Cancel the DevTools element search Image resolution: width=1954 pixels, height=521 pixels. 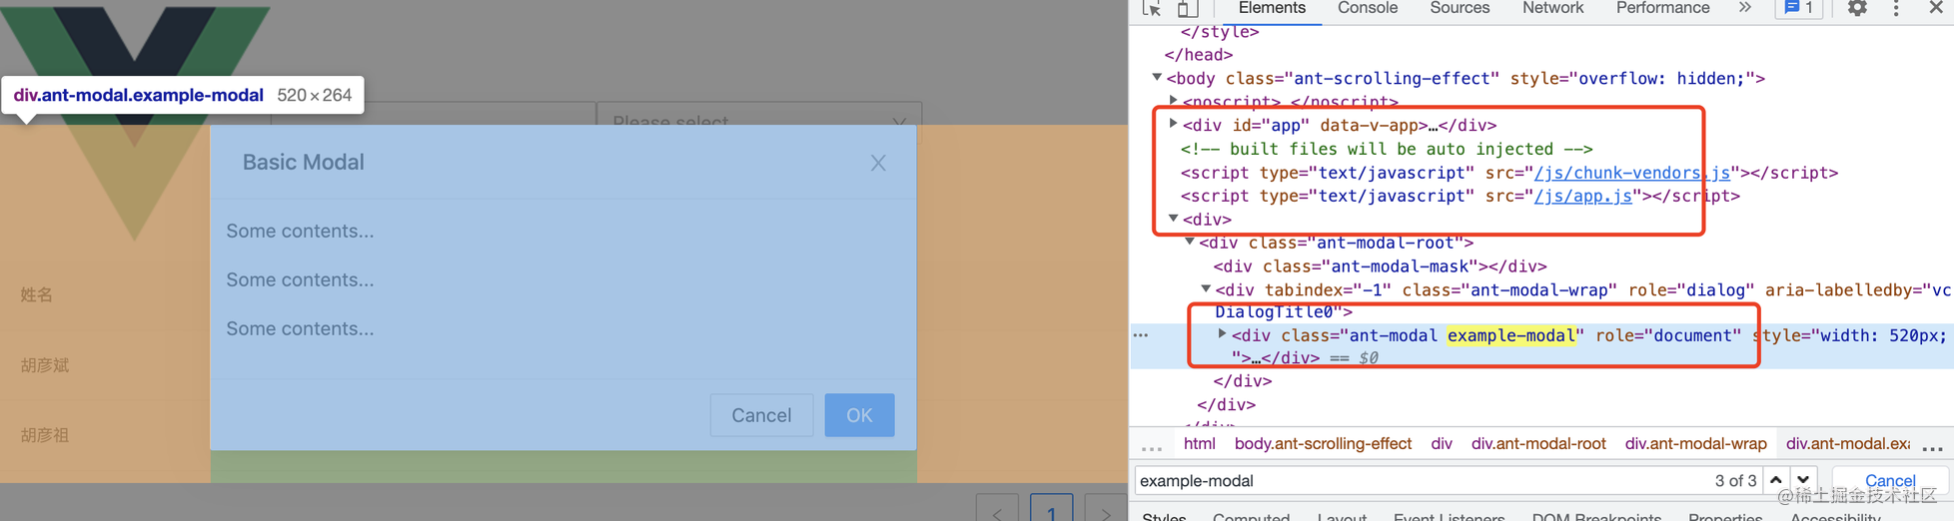point(1890,480)
